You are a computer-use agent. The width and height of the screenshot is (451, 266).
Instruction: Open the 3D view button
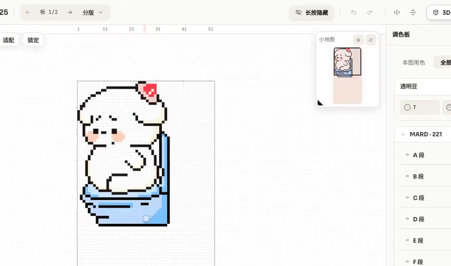pos(439,13)
